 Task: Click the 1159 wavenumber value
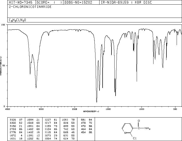point(48,126)
